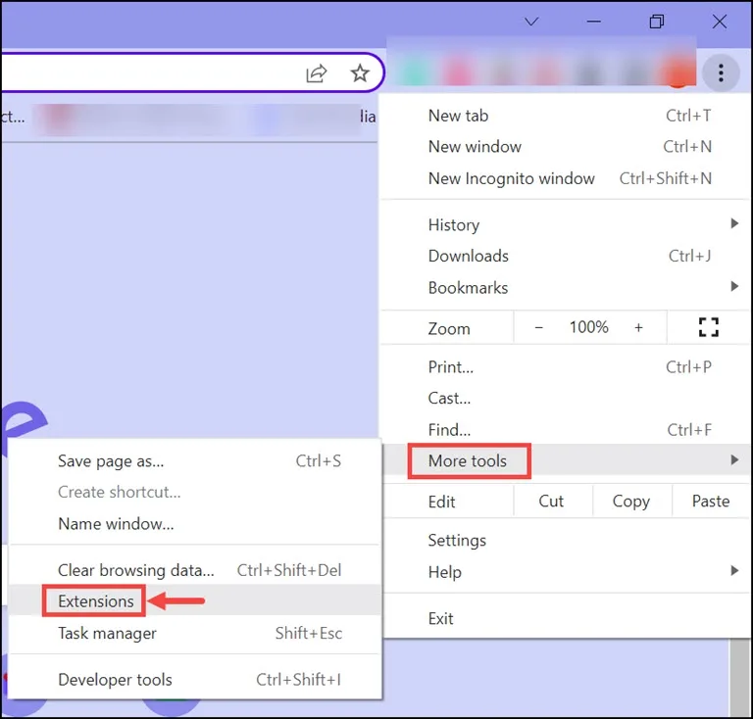Choose Find... in the menu

[566, 430]
